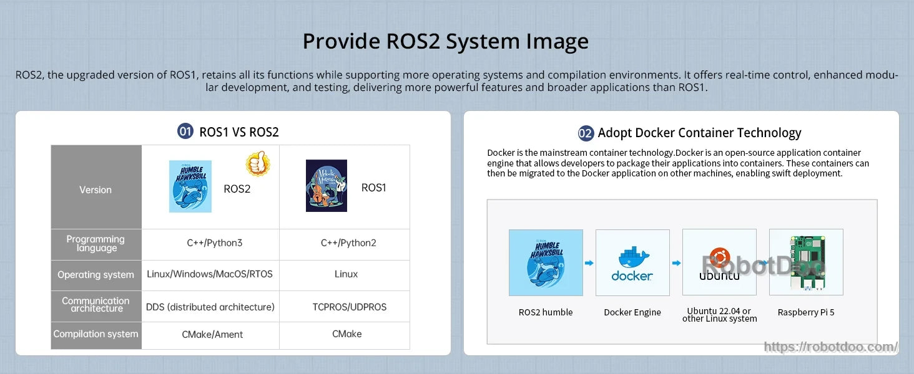
Task: Click the Raspberry Pi 5 board image
Action: 806,262
